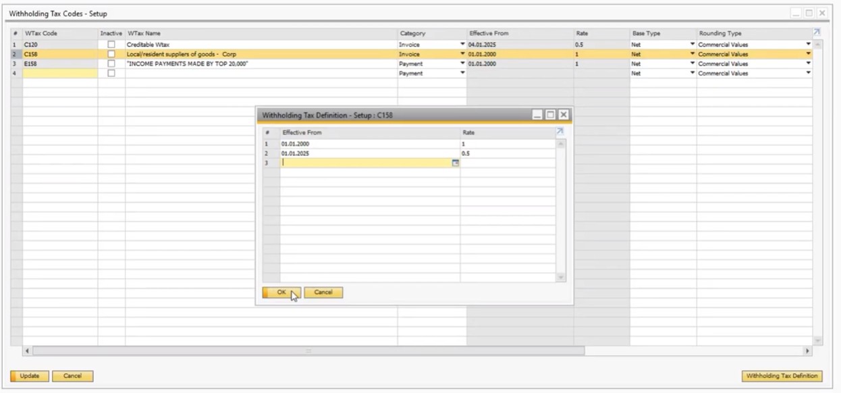
Task: Click the Update button
Action: click(x=29, y=376)
